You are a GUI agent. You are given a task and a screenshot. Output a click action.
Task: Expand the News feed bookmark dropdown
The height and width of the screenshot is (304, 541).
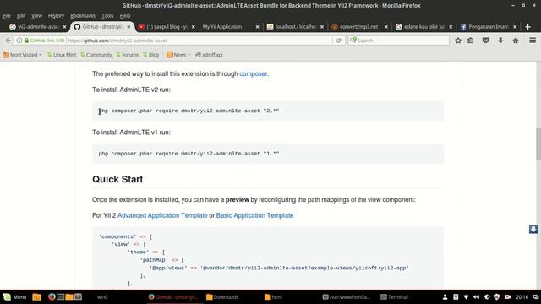178,55
